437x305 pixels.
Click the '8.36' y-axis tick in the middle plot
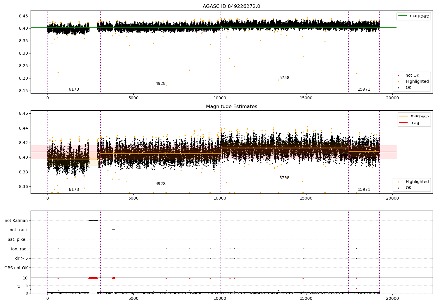23,187
